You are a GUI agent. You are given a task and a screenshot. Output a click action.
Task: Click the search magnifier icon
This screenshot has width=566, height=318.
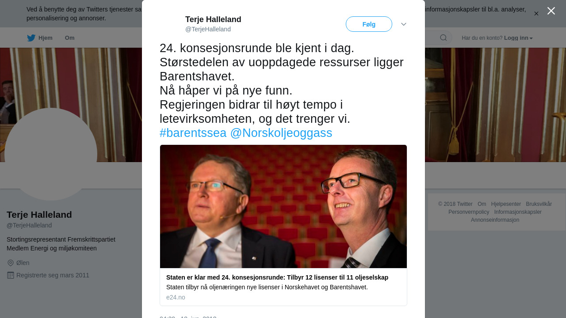pos(444,38)
